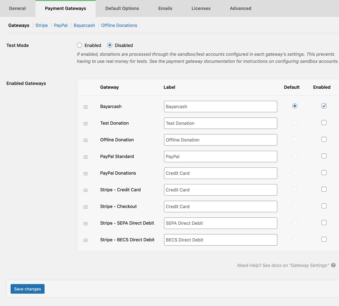
Task: Select the Stripe - Credit Card drag handle
Action: pos(86,190)
